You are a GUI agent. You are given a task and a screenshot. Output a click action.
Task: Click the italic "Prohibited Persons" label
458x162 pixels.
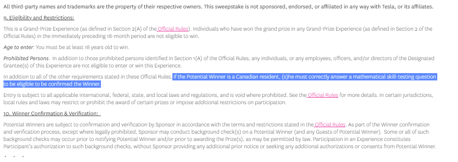click(x=26, y=58)
